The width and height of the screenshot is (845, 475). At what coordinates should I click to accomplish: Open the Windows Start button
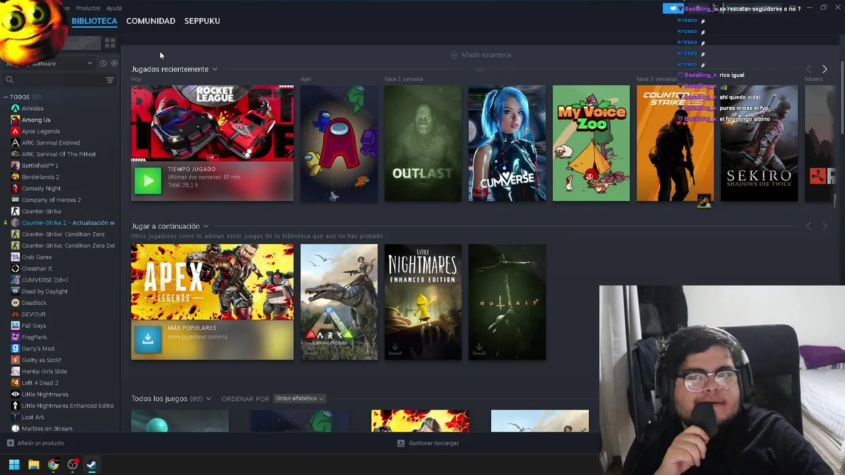(x=14, y=465)
